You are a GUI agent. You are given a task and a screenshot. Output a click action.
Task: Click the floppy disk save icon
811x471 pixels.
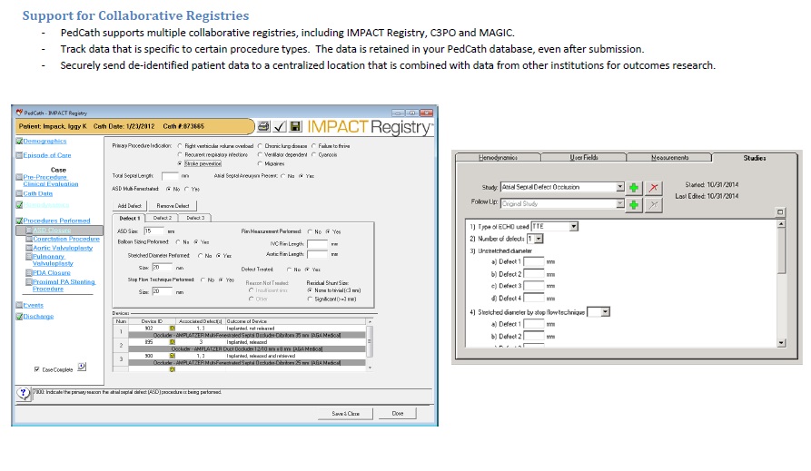[295, 126]
